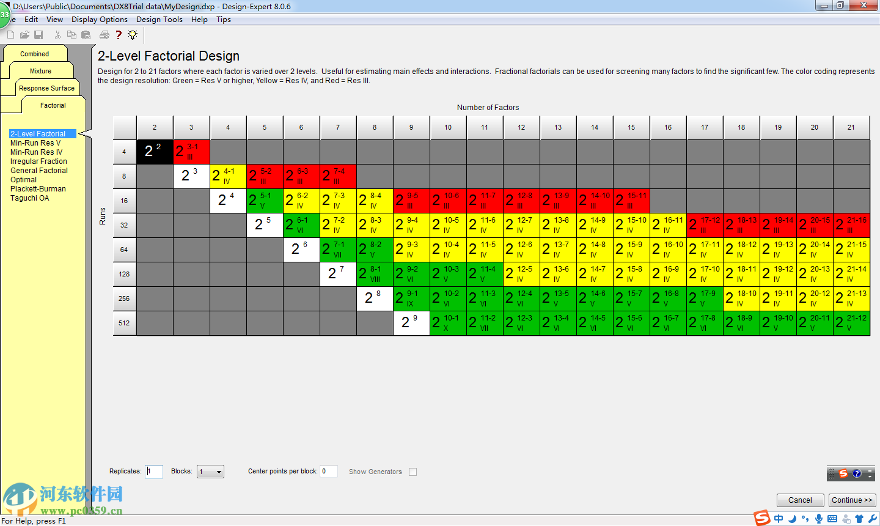880x526 pixels.
Task: Click the 16 runs row header
Action: point(125,201)
